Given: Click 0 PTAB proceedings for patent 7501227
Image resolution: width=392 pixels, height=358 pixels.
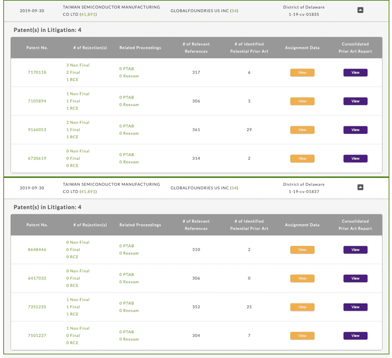Looking at the screenshot, I should coord(127,332).
